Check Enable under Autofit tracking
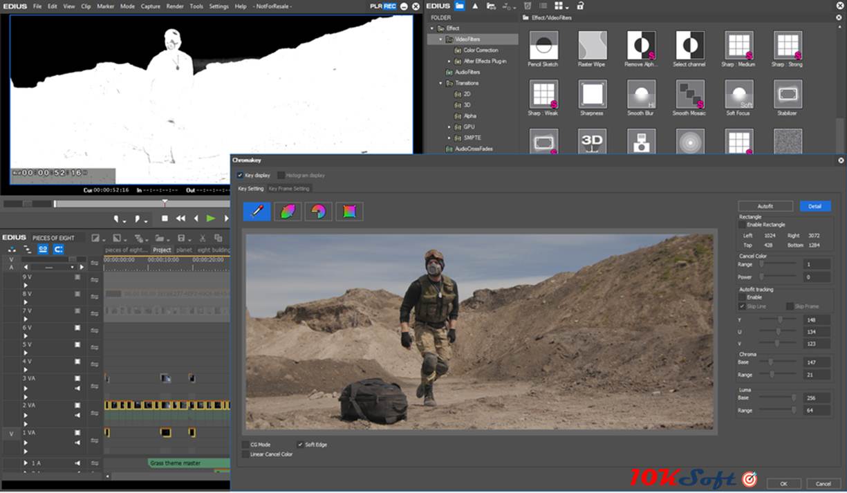 (742, 297)
